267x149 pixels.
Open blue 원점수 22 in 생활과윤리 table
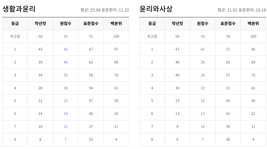pyautogui.click(x=66, y=101)
